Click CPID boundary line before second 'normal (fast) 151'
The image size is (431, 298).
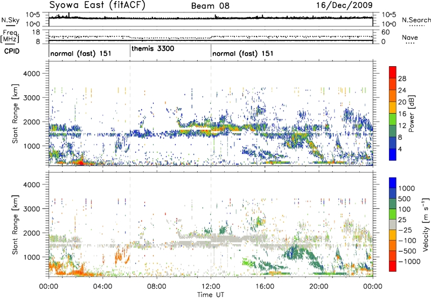pos(211,51)
